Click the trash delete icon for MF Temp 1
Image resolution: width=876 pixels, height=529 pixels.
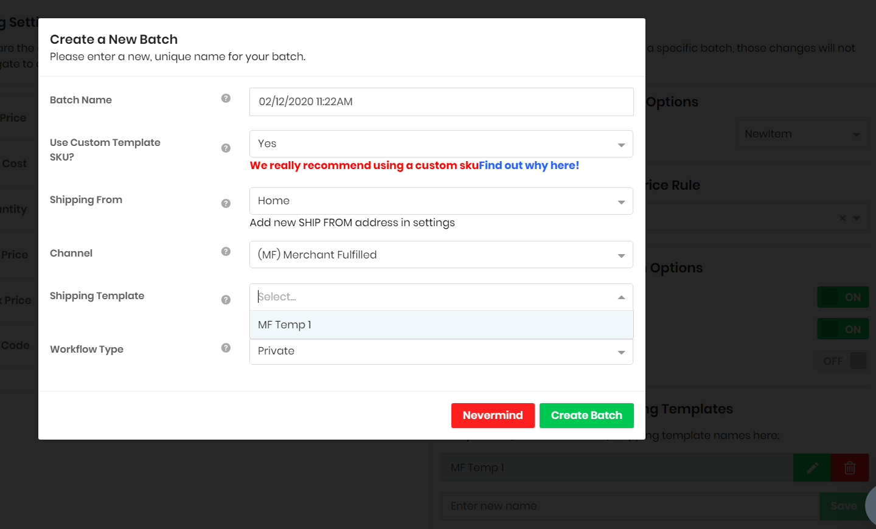[850, 468]
